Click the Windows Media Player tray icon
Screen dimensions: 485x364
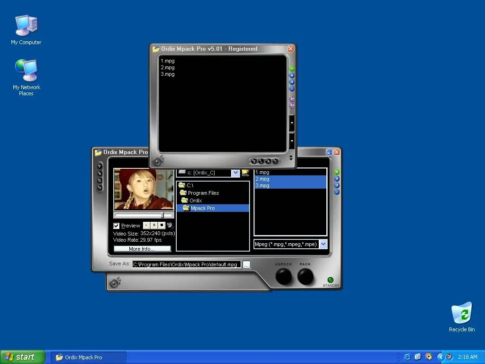pos(428,357)
